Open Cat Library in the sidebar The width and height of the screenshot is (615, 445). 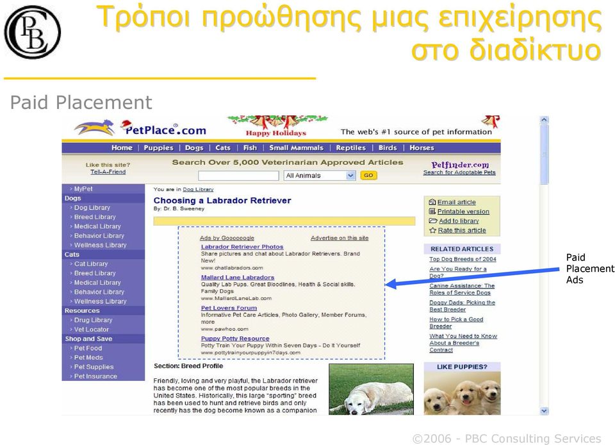click(90, 264)
